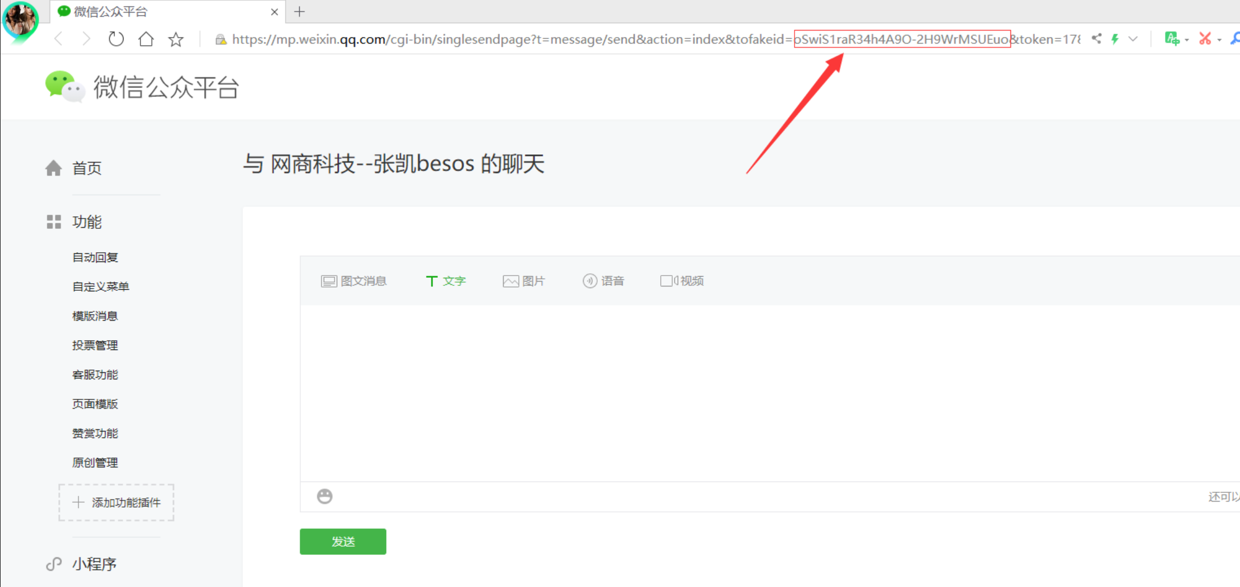Click the lightning speed-mode icon

point(1115,39)
